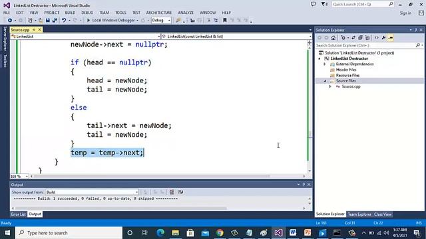Click the Home icon in Solution Explorer

(333, 38)
